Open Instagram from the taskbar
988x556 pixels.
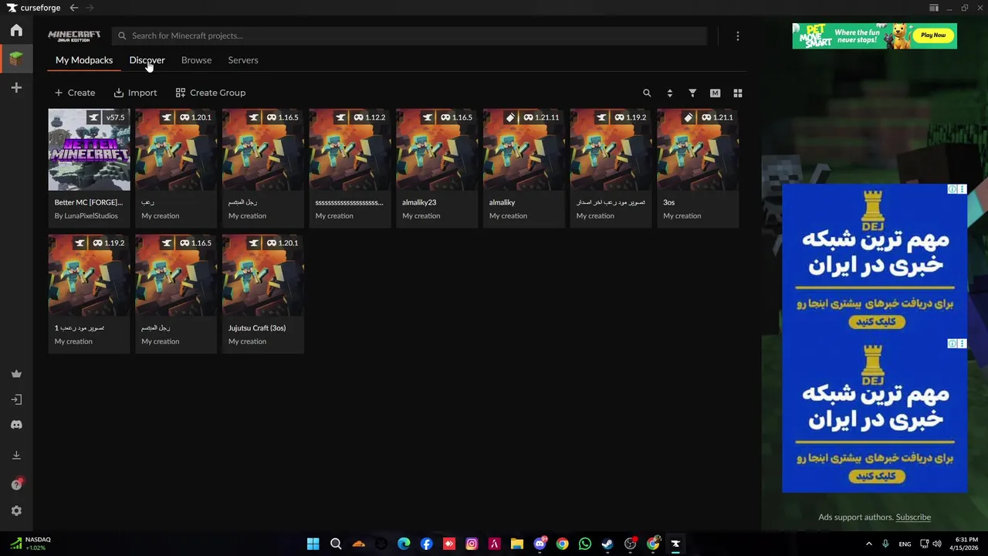pos(472,544)
